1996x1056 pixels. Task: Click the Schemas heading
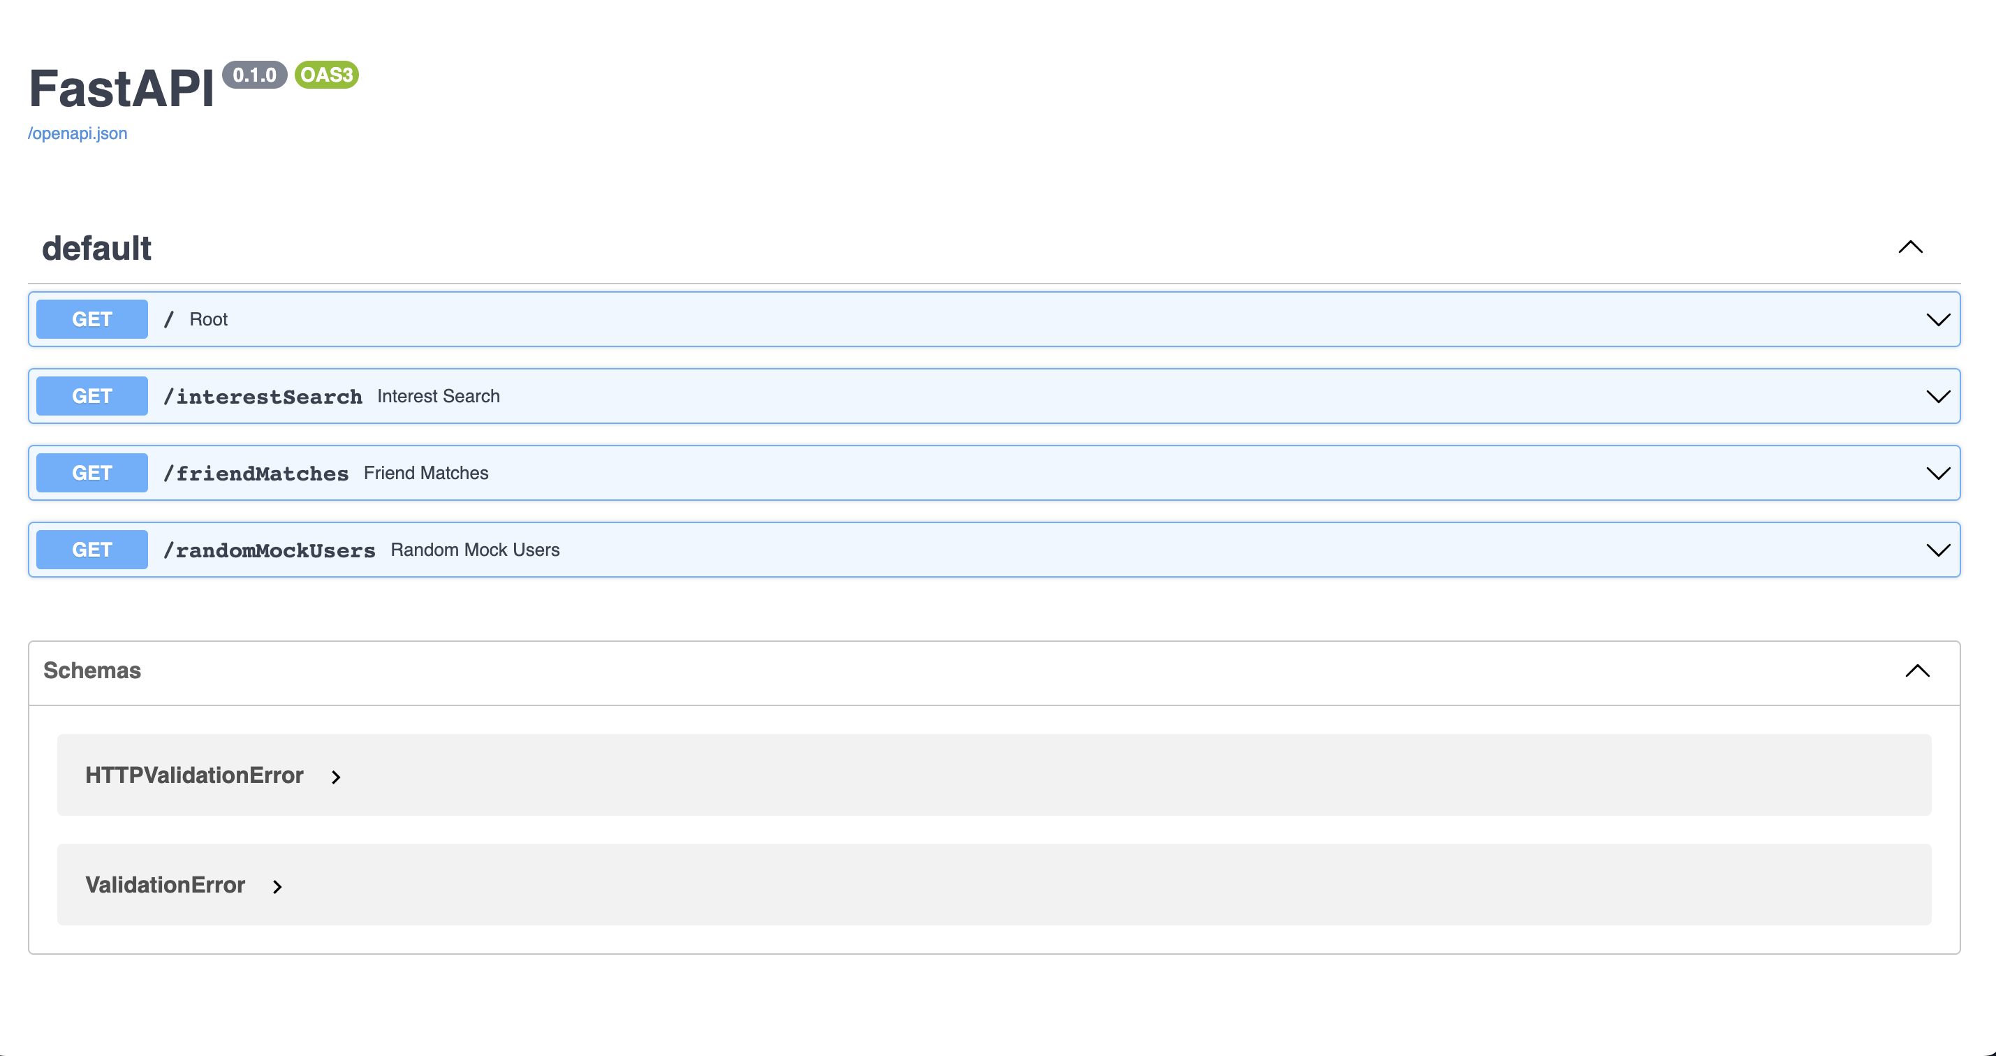[92, 670]
